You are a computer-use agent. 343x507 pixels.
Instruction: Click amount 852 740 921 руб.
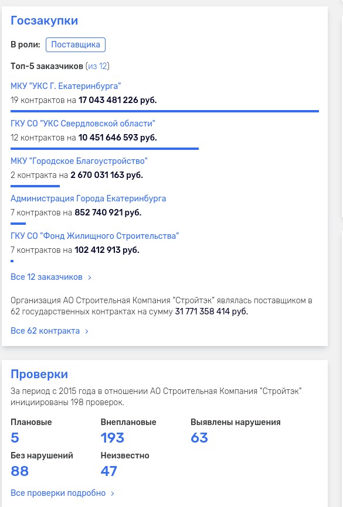(x=108, y=213)
